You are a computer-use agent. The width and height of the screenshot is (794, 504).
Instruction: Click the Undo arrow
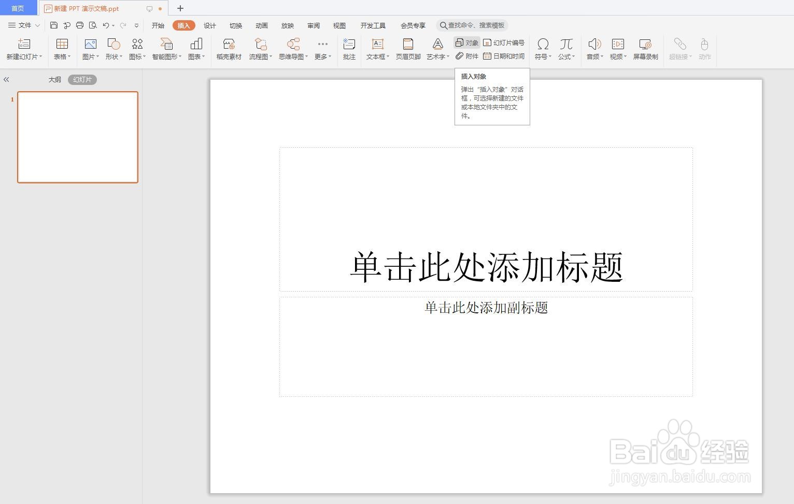coord(106,25)
